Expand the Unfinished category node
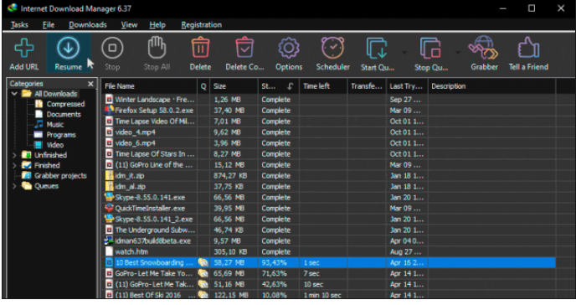Viewport: 576px width, 305px height. point(15,155)
